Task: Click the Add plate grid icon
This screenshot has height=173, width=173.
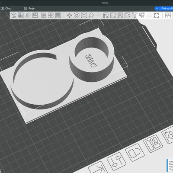Action: coord(21,15)
